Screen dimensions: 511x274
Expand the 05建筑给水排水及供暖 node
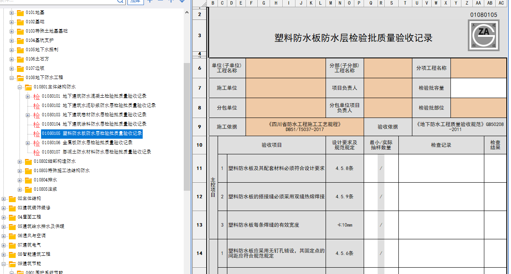point(4,227)
